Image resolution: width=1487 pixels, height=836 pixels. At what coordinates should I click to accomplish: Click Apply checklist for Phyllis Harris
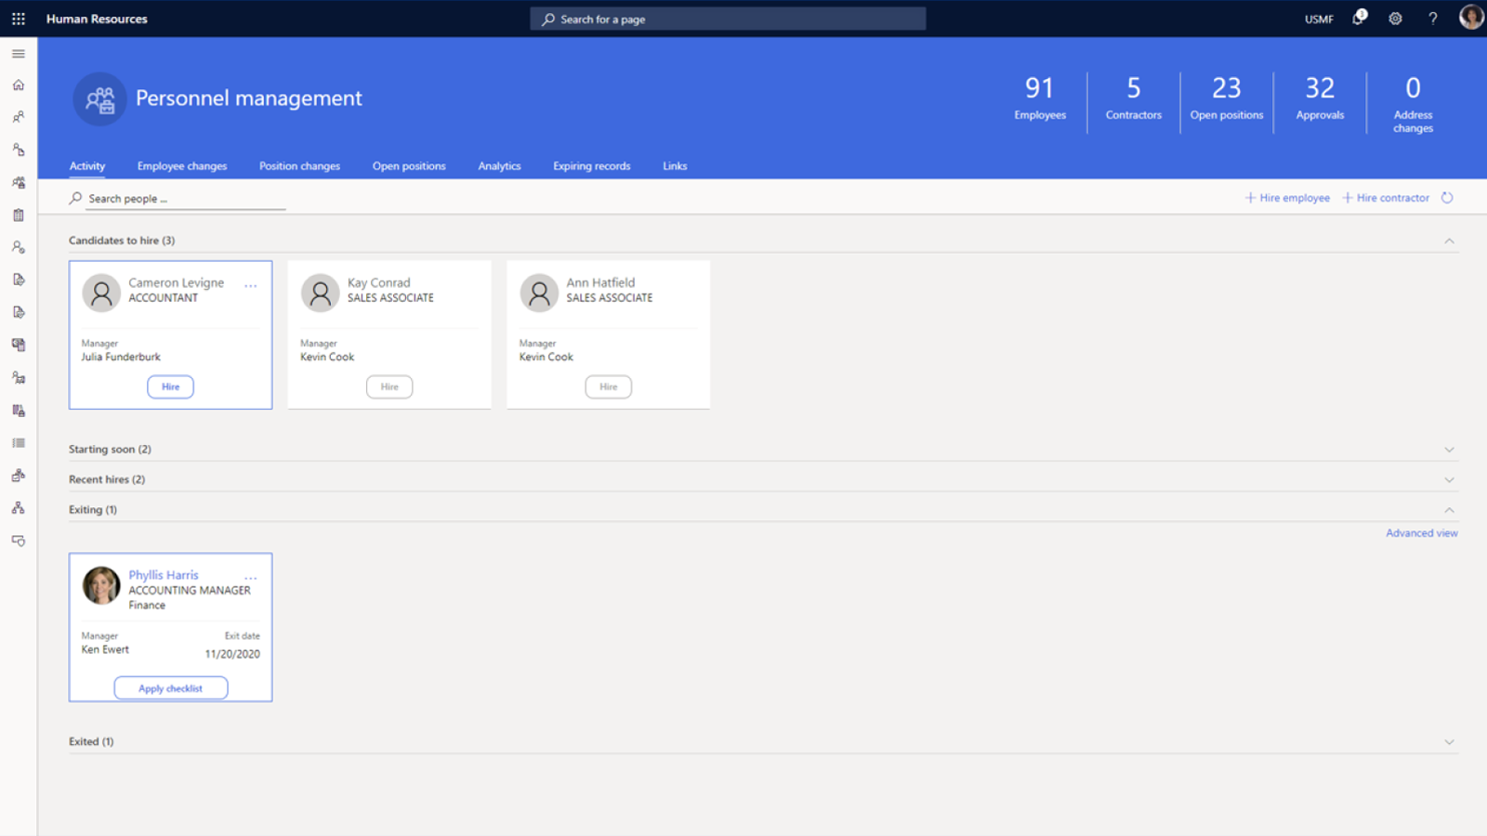click(x=171, y=688)
